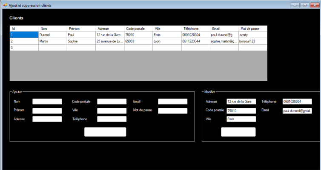Focus the Mot de passe field
This screenshot has height=170, width=321.
point(173,110)
